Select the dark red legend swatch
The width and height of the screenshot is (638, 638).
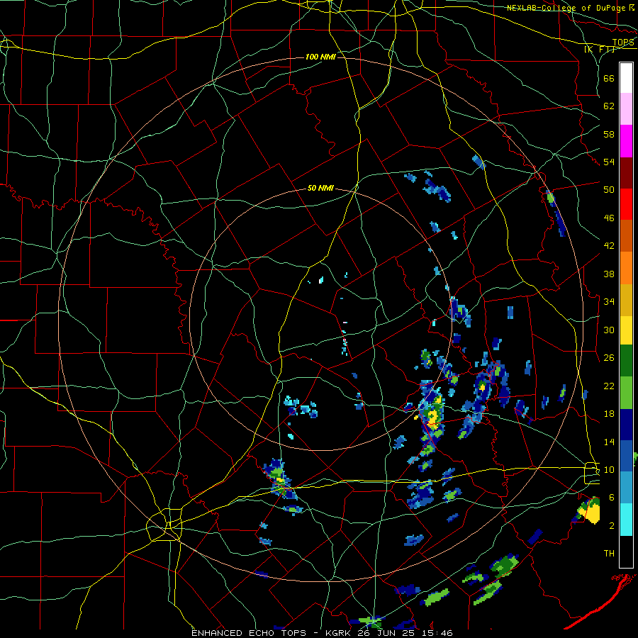point(626,172)
